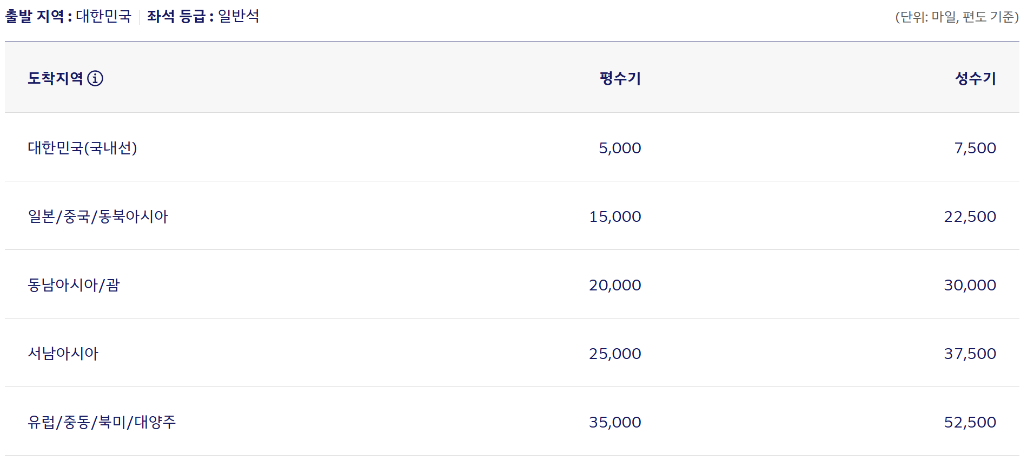Click the 동남아시아/괌 destination row

coord(512,284)
